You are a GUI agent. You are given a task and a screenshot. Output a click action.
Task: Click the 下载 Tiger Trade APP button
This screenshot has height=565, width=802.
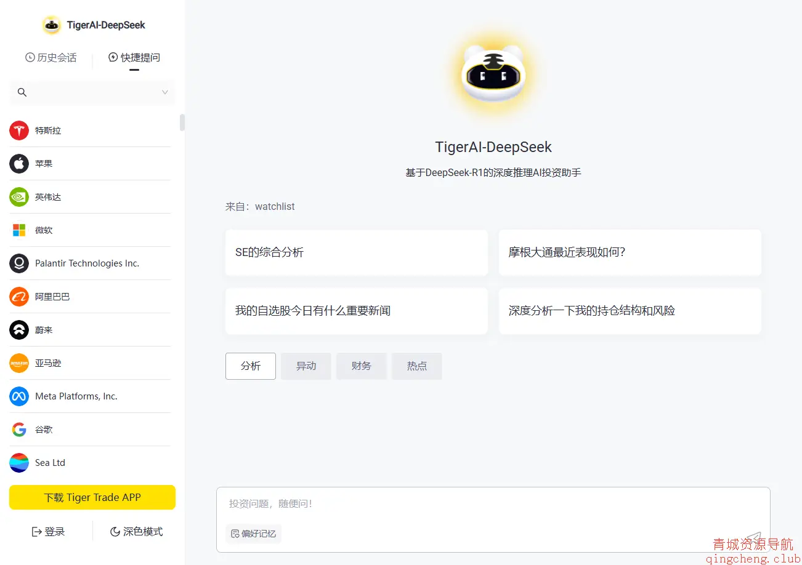point(92,497)
